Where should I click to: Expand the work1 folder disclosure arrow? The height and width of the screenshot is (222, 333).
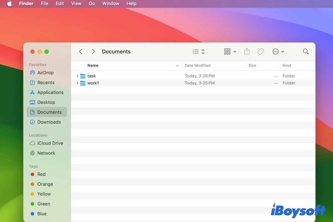point(77,83)
